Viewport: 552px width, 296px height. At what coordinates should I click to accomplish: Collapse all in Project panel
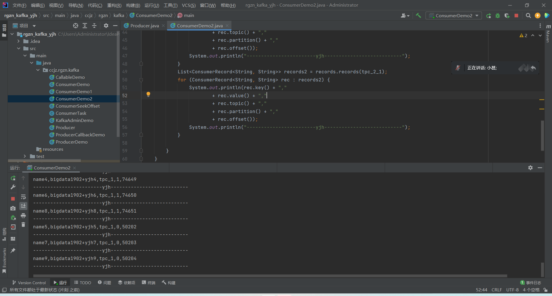pos(94,26)
